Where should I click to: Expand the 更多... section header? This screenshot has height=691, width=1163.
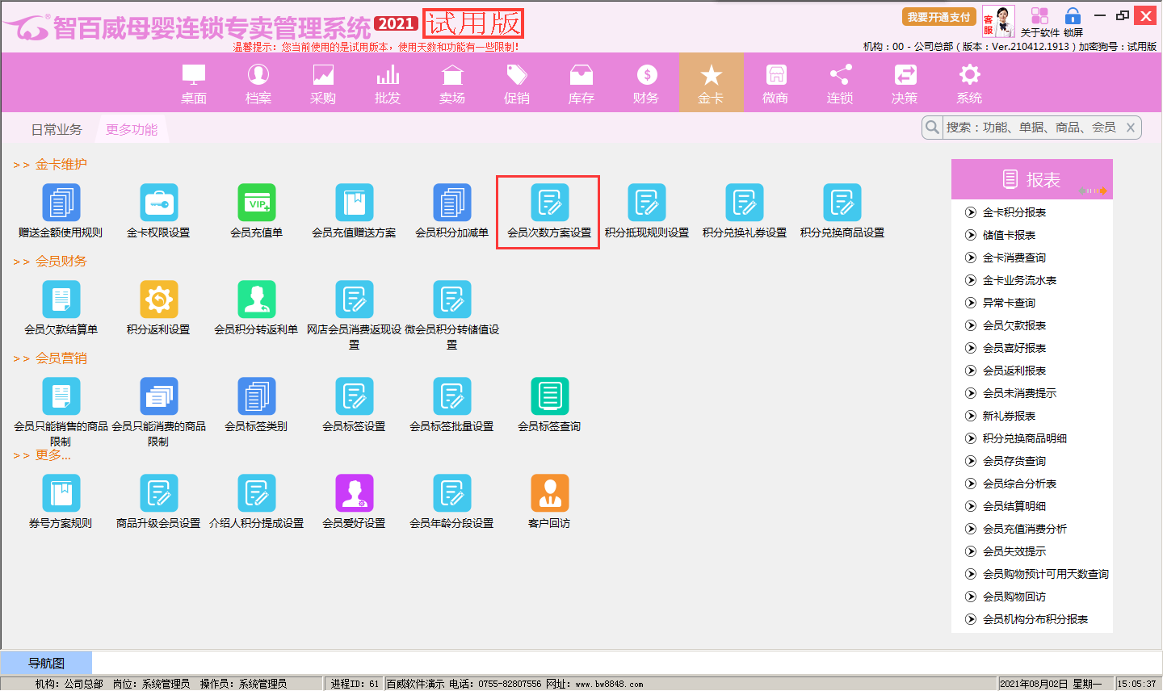point(52,455)
